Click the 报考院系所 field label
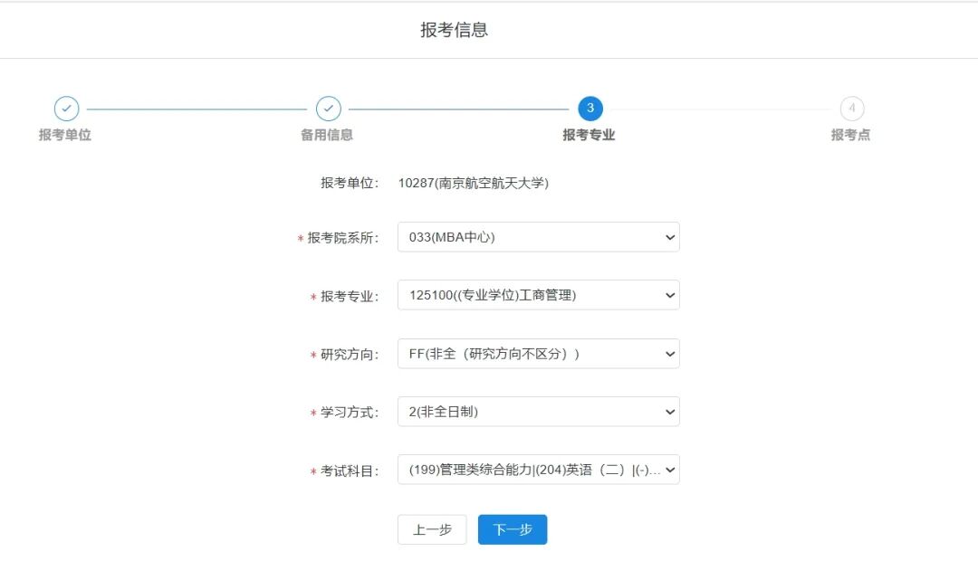The image size is (978, 580). click(x=343, y=238)
